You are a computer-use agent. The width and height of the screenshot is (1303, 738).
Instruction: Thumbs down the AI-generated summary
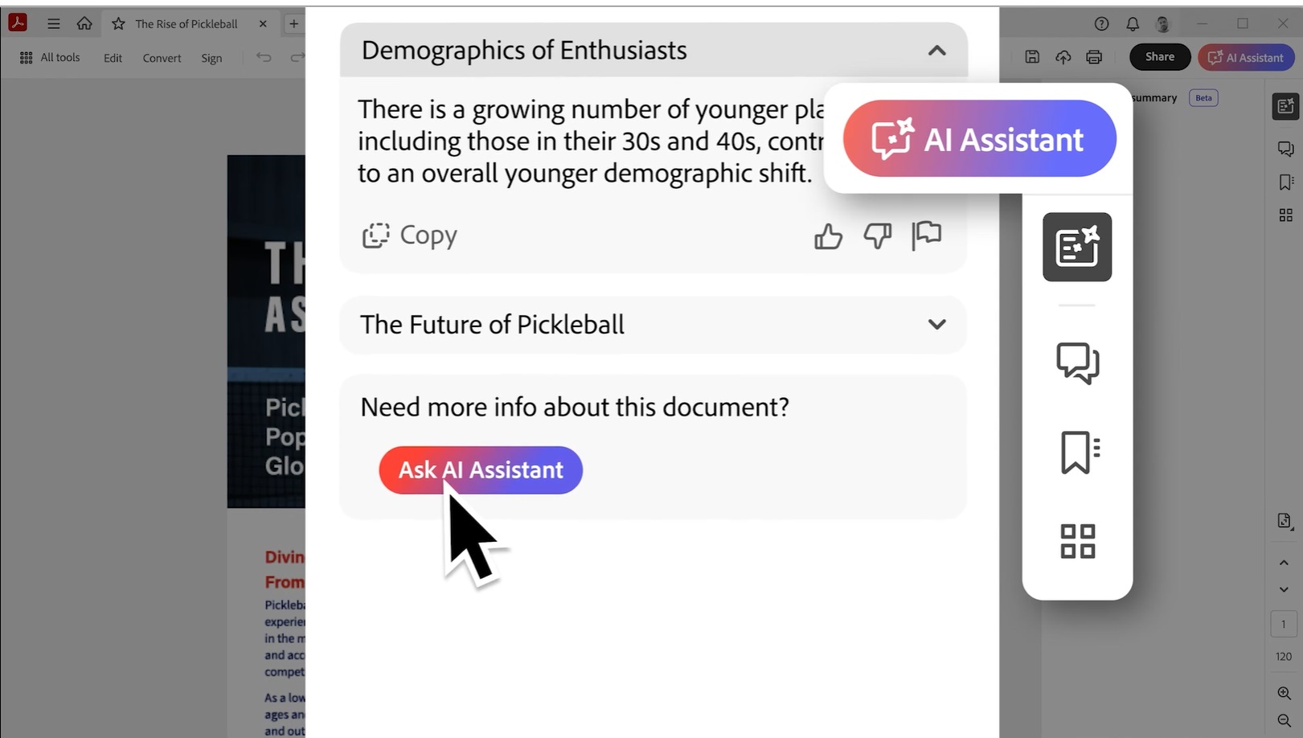point(877,236)
